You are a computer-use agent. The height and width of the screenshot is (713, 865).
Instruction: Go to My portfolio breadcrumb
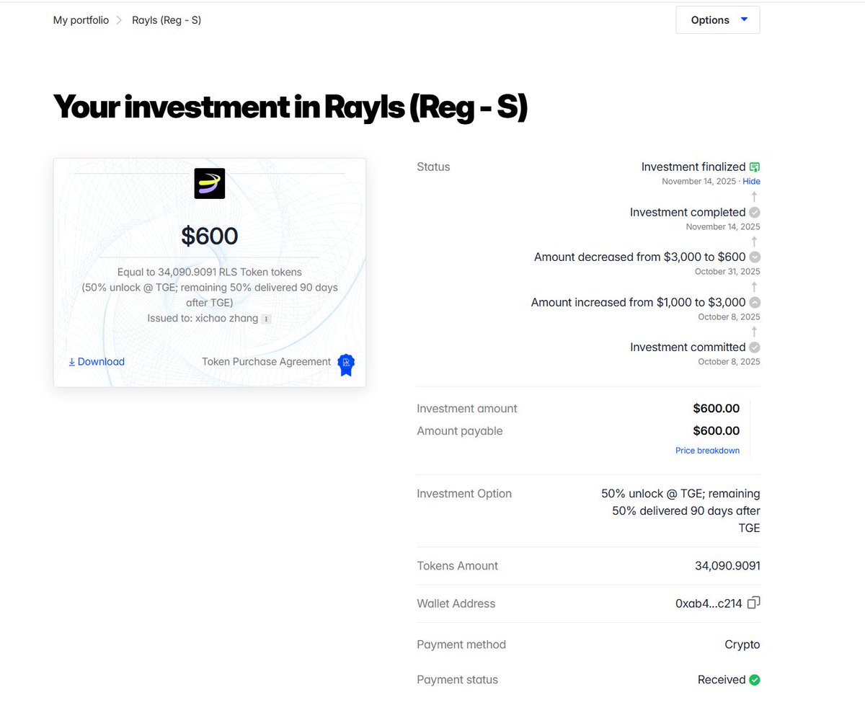pyautogui.click(x=81, y=20)
